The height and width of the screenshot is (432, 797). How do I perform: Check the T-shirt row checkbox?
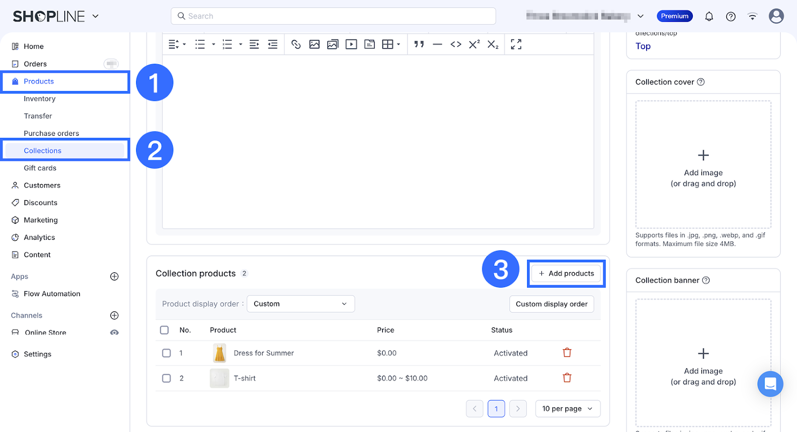point(166,378)
